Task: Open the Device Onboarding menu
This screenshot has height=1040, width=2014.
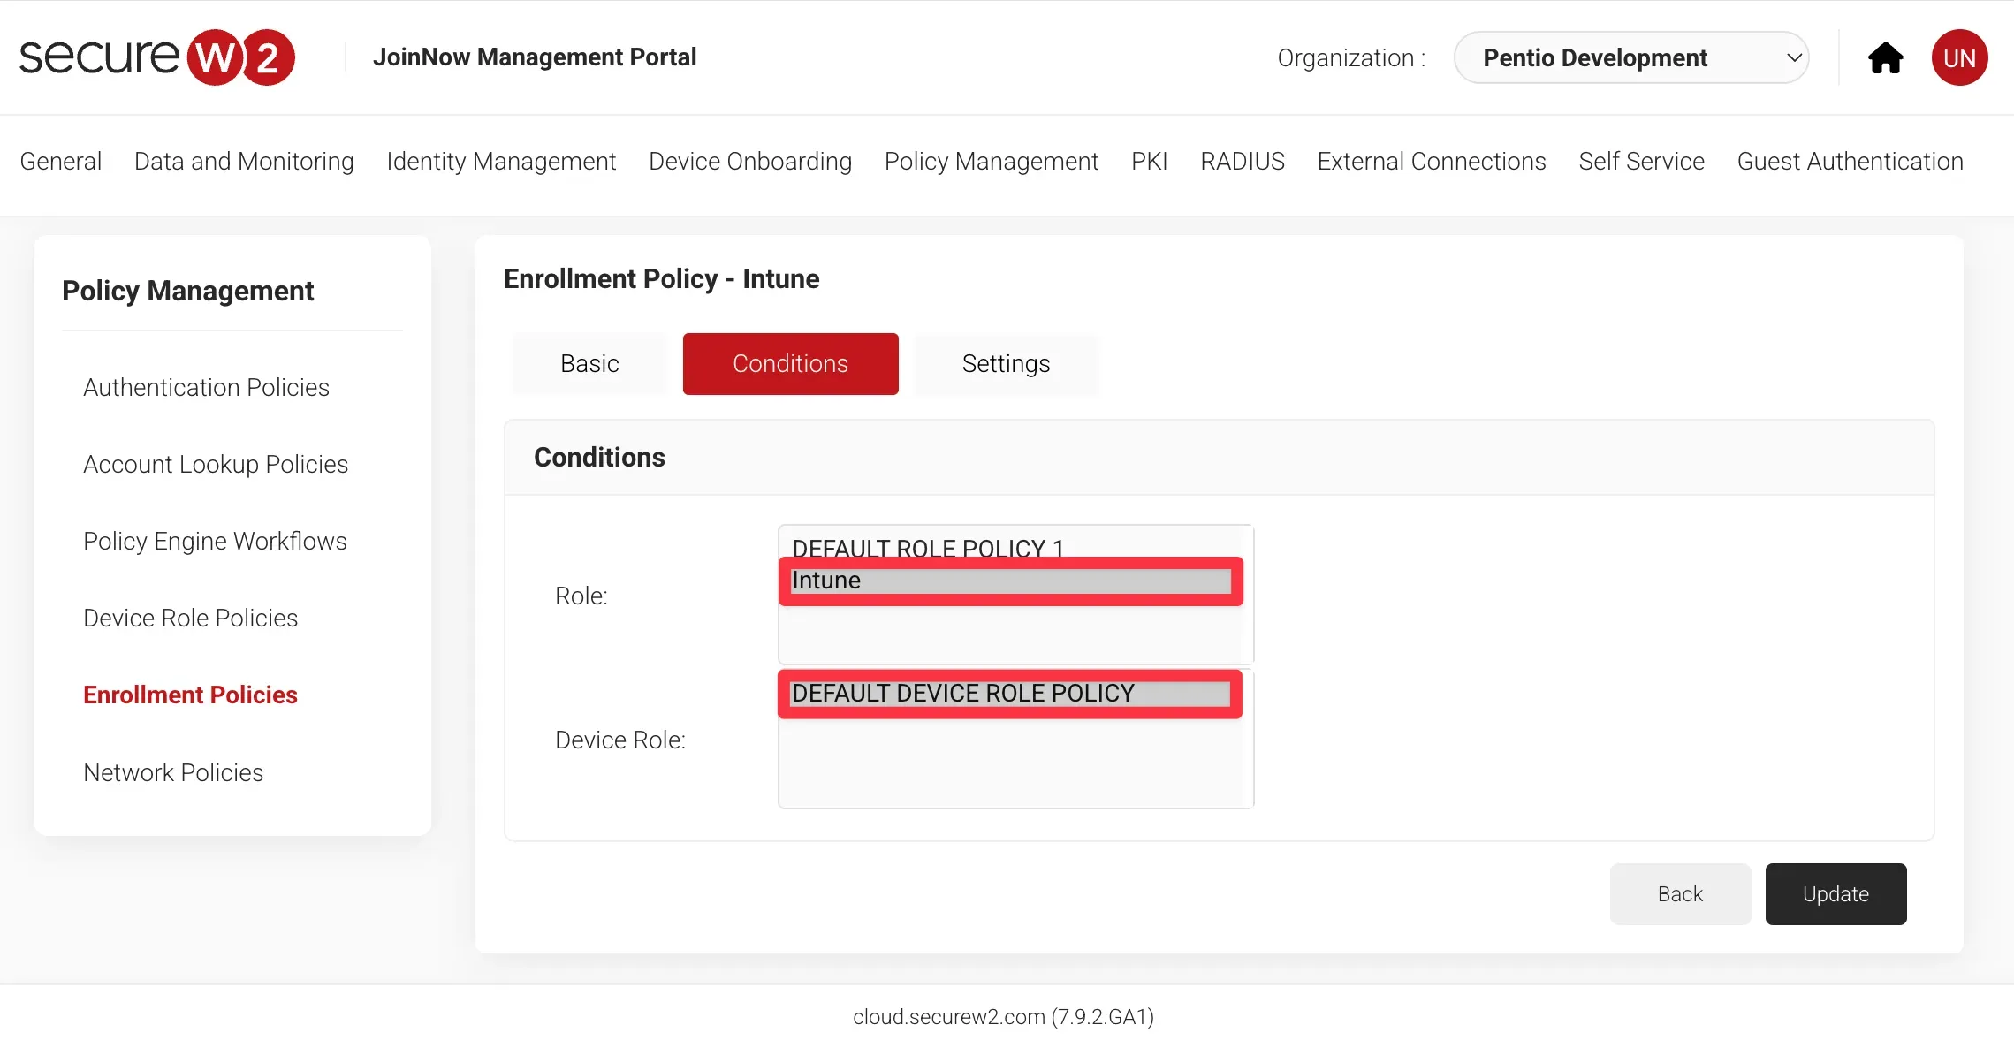Action: coord(749,161)
